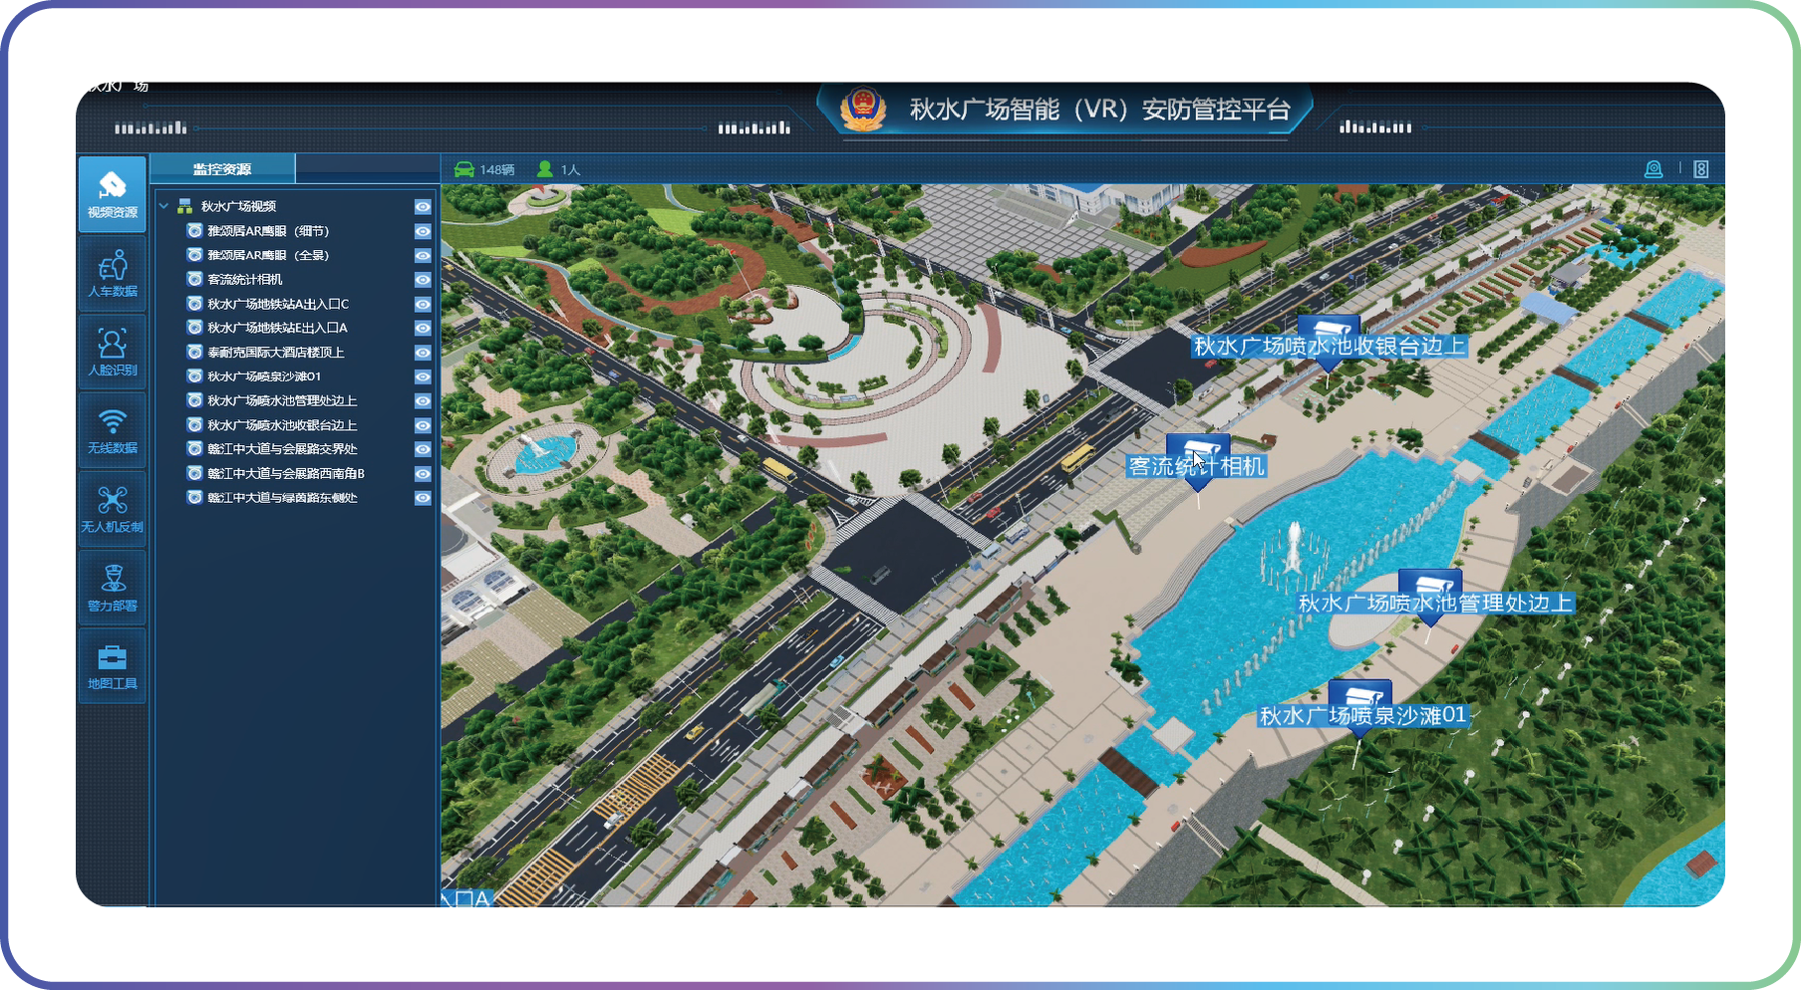Open the 人脸识别 face recognition panel
Screen dimensions: 1801x990
tap(112, 352)
